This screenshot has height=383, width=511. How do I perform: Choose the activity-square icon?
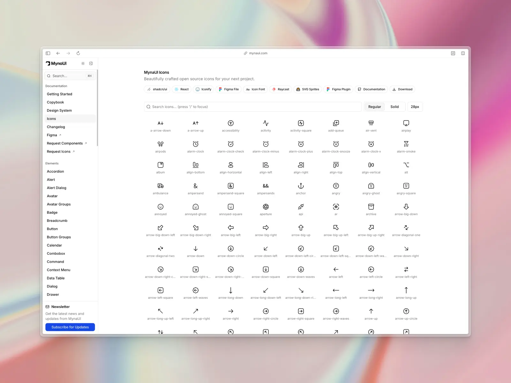point(301,123)
